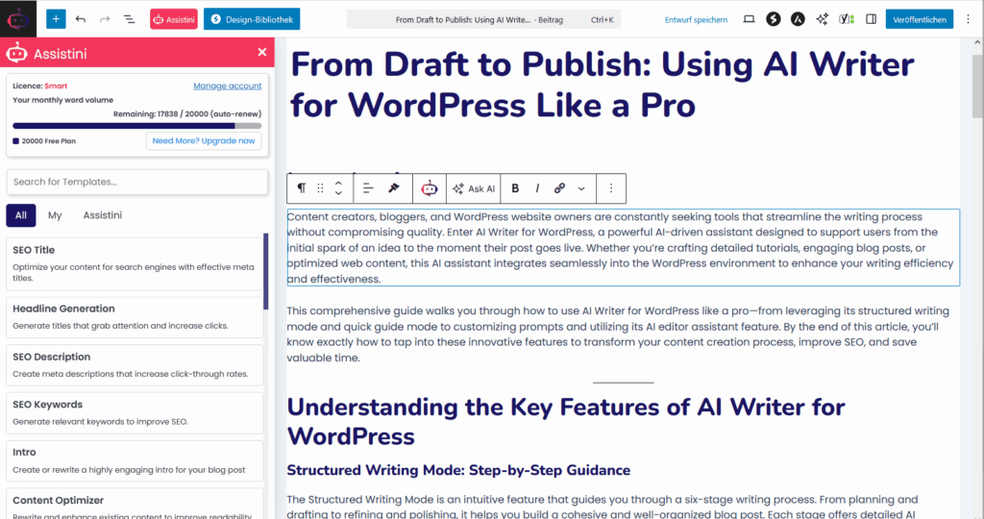Insert a link

pyautogui.click(x=559, y=188)
